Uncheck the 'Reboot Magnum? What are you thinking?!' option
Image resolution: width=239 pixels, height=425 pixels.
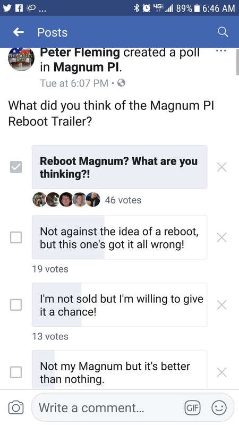tap(16, 167)
